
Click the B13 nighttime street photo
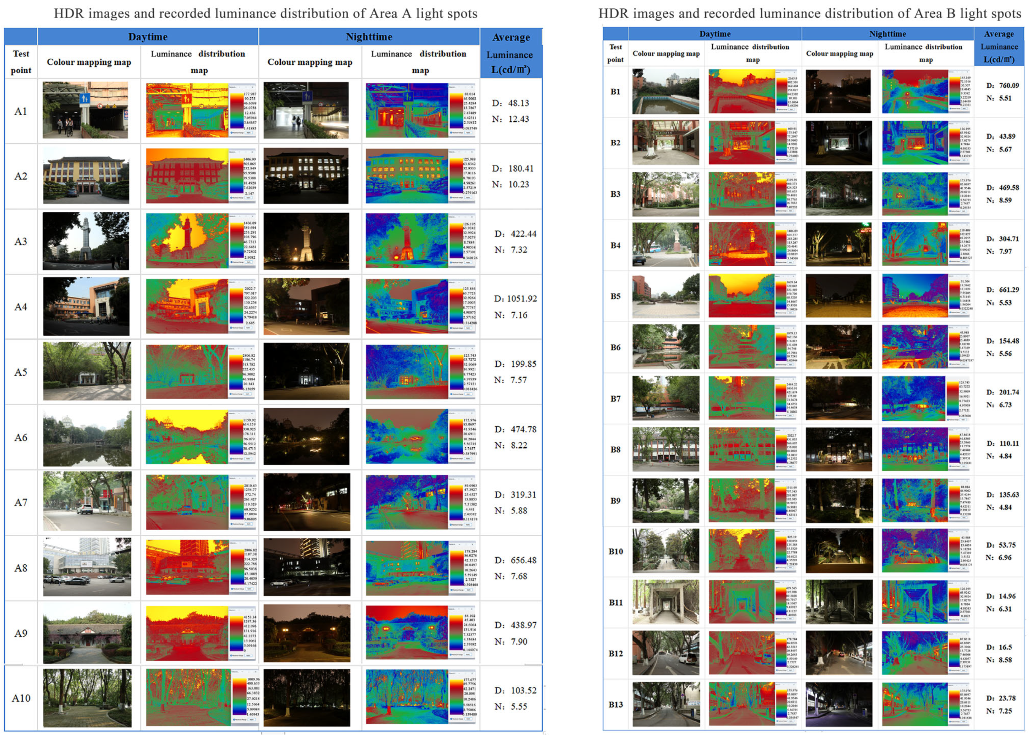[839, 704]
